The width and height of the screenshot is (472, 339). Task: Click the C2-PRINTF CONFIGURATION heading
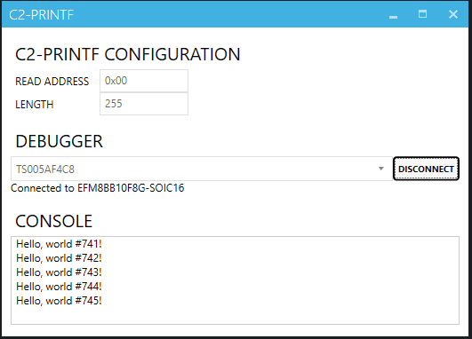point(128,54)
